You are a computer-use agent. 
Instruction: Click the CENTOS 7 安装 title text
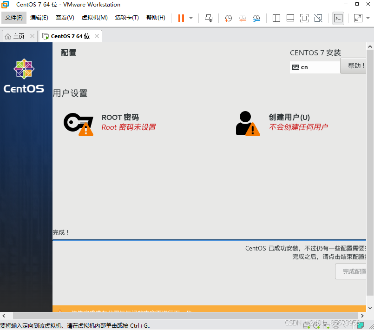pos(315,53)
